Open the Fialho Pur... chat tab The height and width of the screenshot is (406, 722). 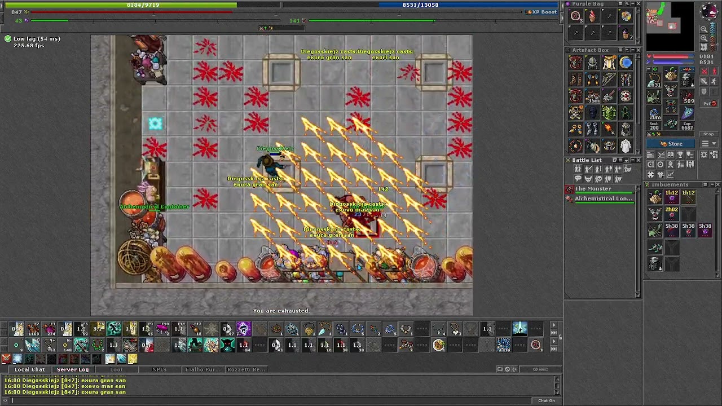click(x=202, y=369)
